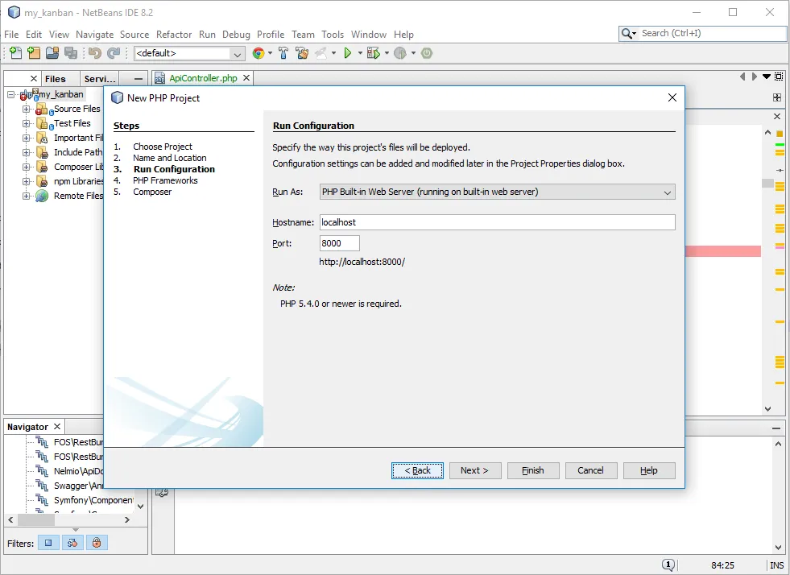Click the Next button in wizard
The height and width of the screenshot is (575, 790).
475,470
